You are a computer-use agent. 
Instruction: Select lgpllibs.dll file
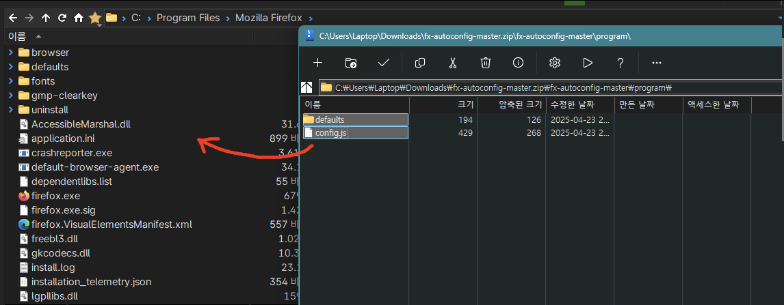[55, 297]
